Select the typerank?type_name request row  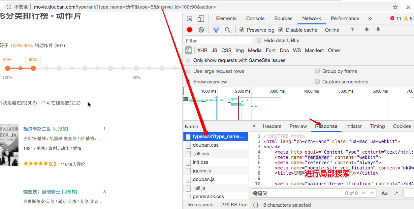tap(216, 136)
